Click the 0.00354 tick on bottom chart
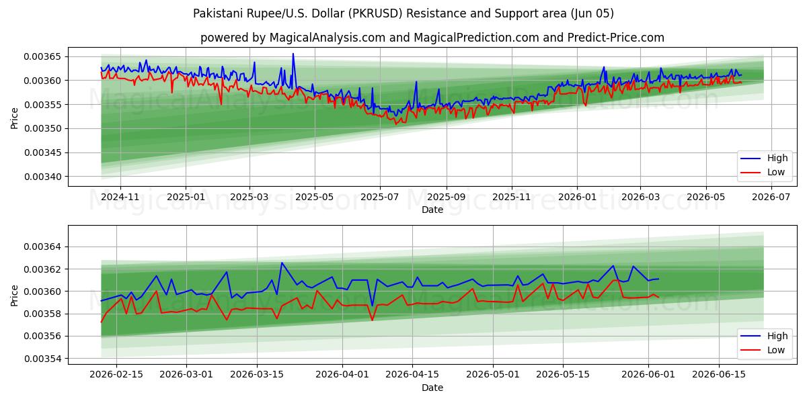The image size is (807, 403). click(44, 359)
